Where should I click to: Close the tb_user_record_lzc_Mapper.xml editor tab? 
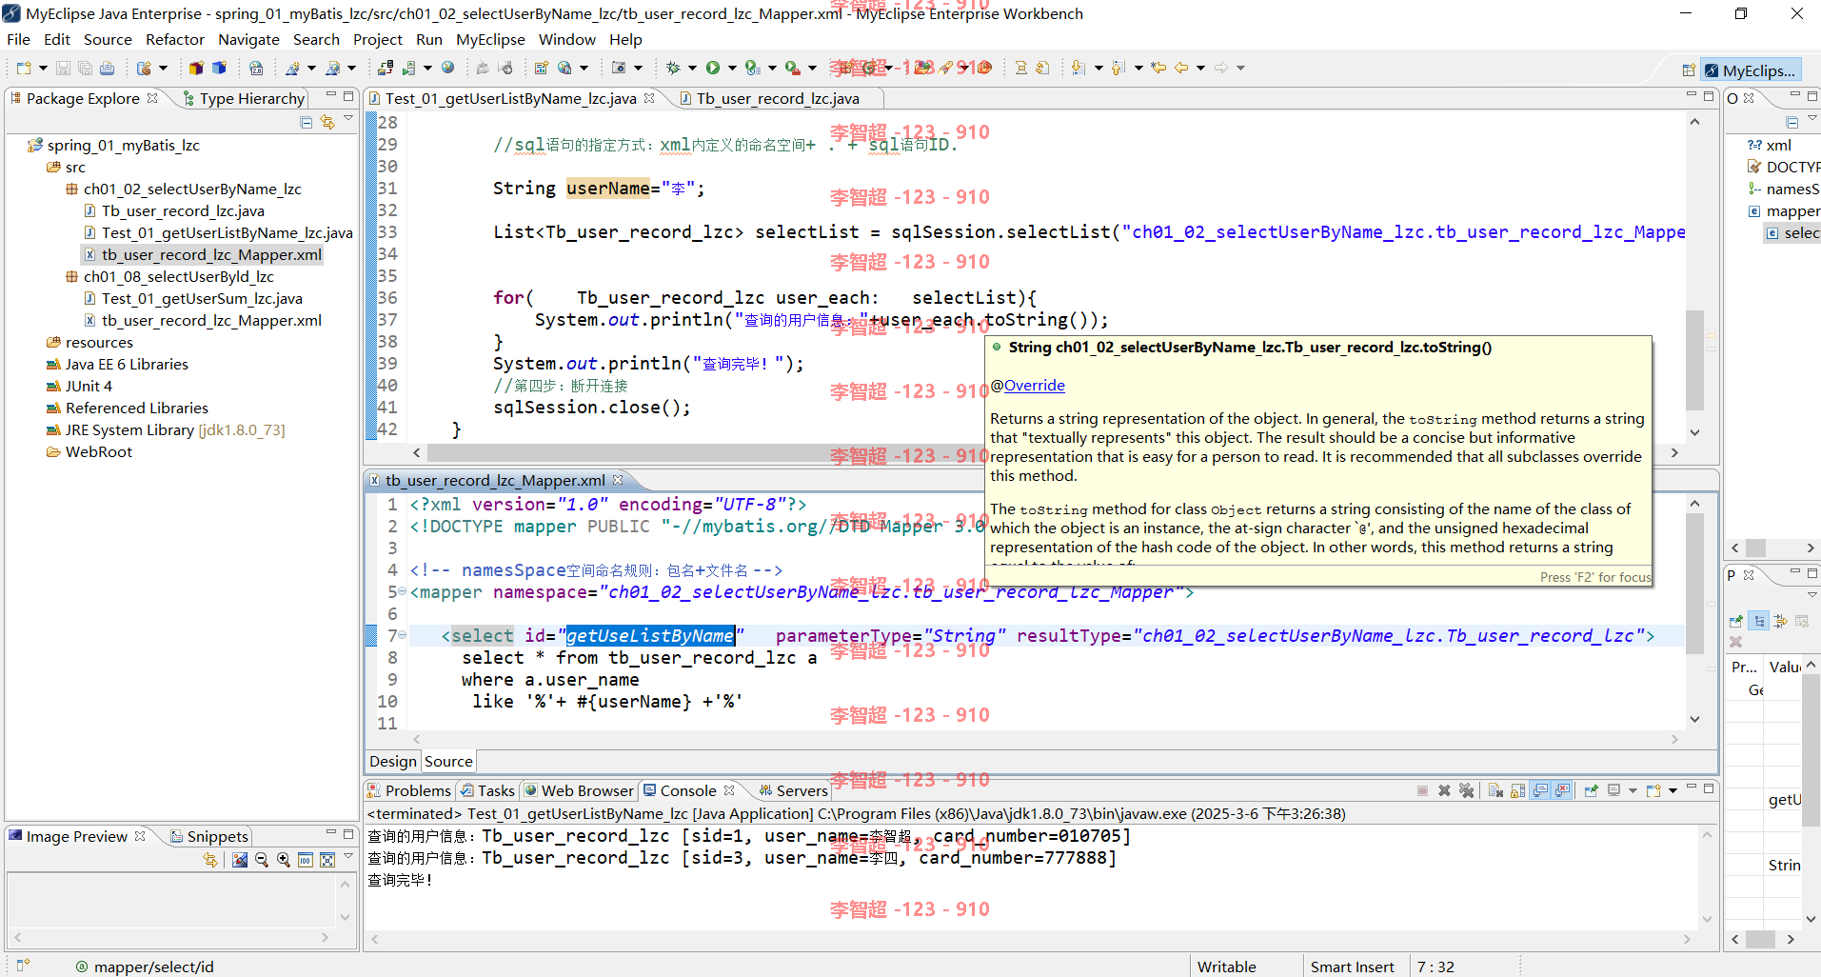(618, 480)
